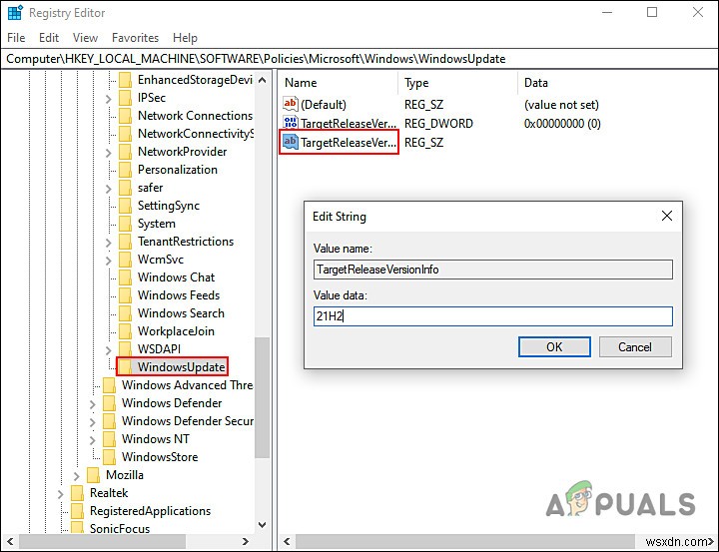This screenshot has height=552, width=719.
Task: Expand the Realtek key
Action: click(60, 494)
